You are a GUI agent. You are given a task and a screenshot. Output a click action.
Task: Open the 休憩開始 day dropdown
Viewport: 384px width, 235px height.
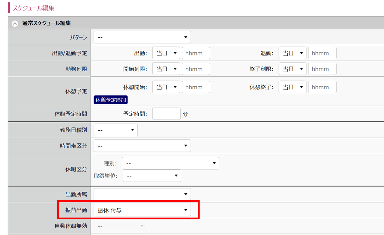point(166,87)
